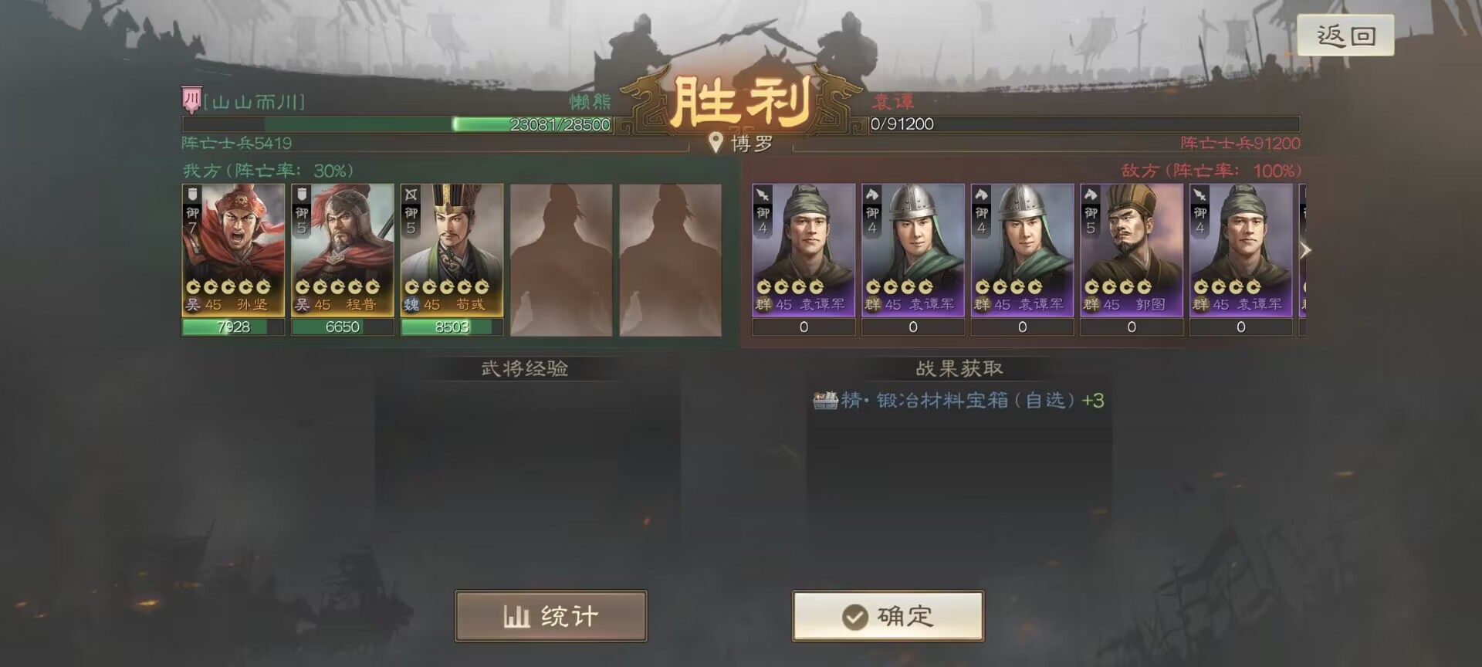Tap the troop-type icon on 荀彧 card

[x=411, y=195]
